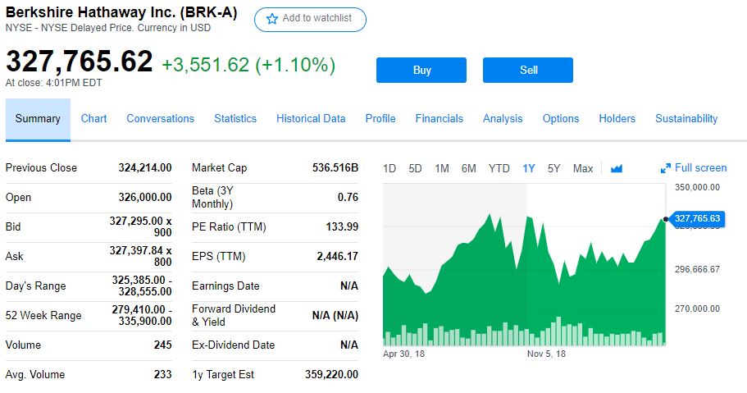
Task: Open the Historical Data tab
Action: click(311, 118)
